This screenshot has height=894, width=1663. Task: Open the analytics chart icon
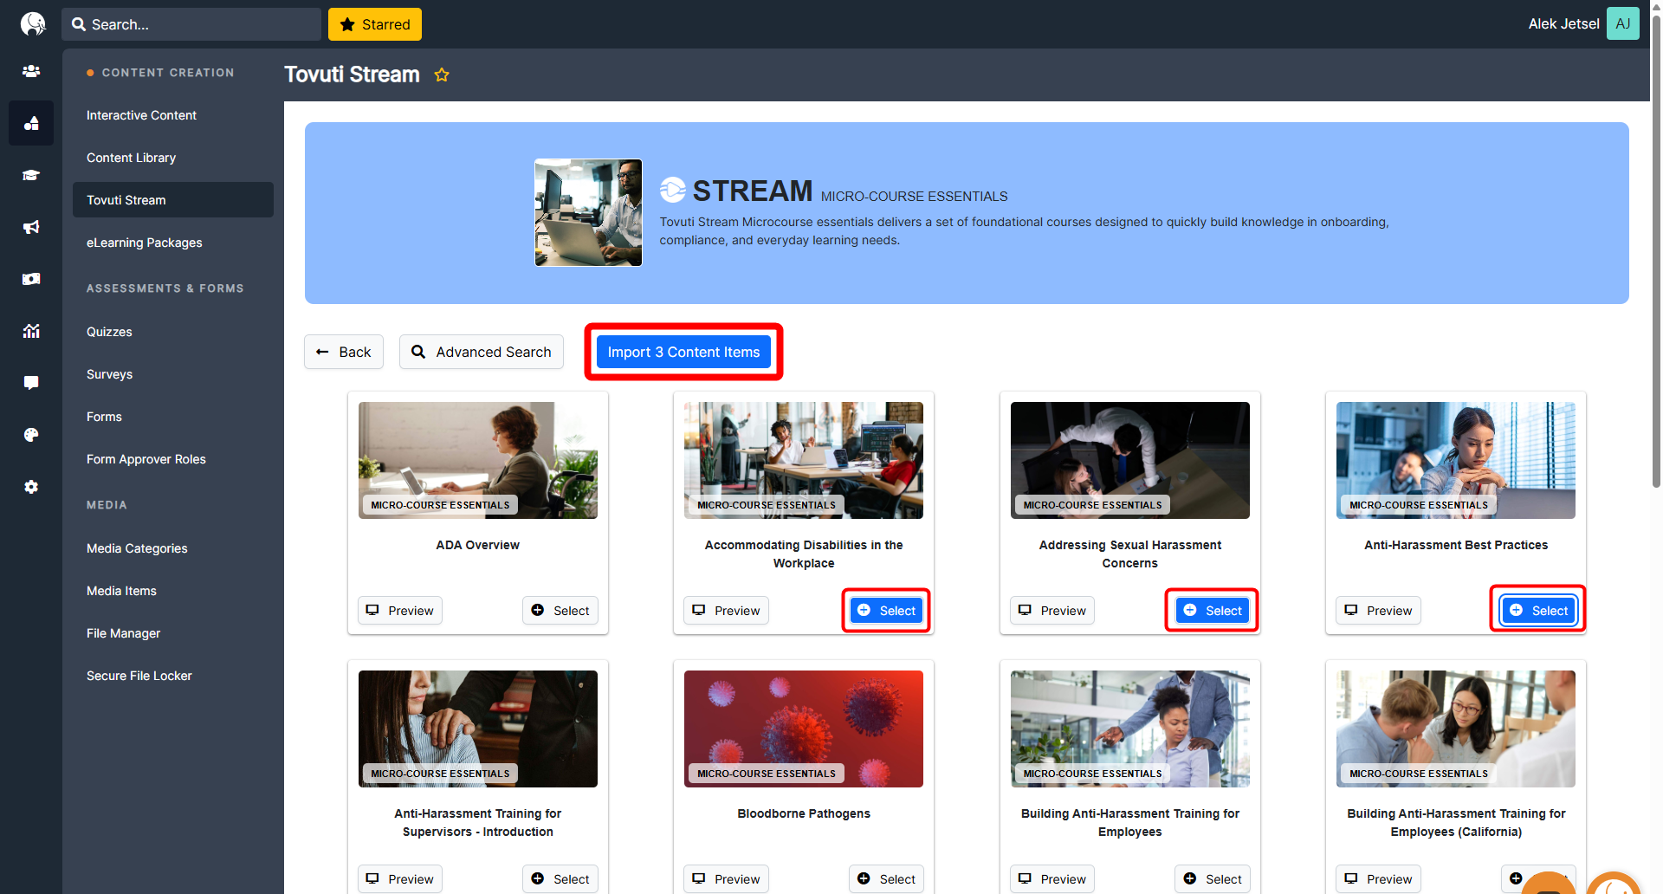[31, 331]
